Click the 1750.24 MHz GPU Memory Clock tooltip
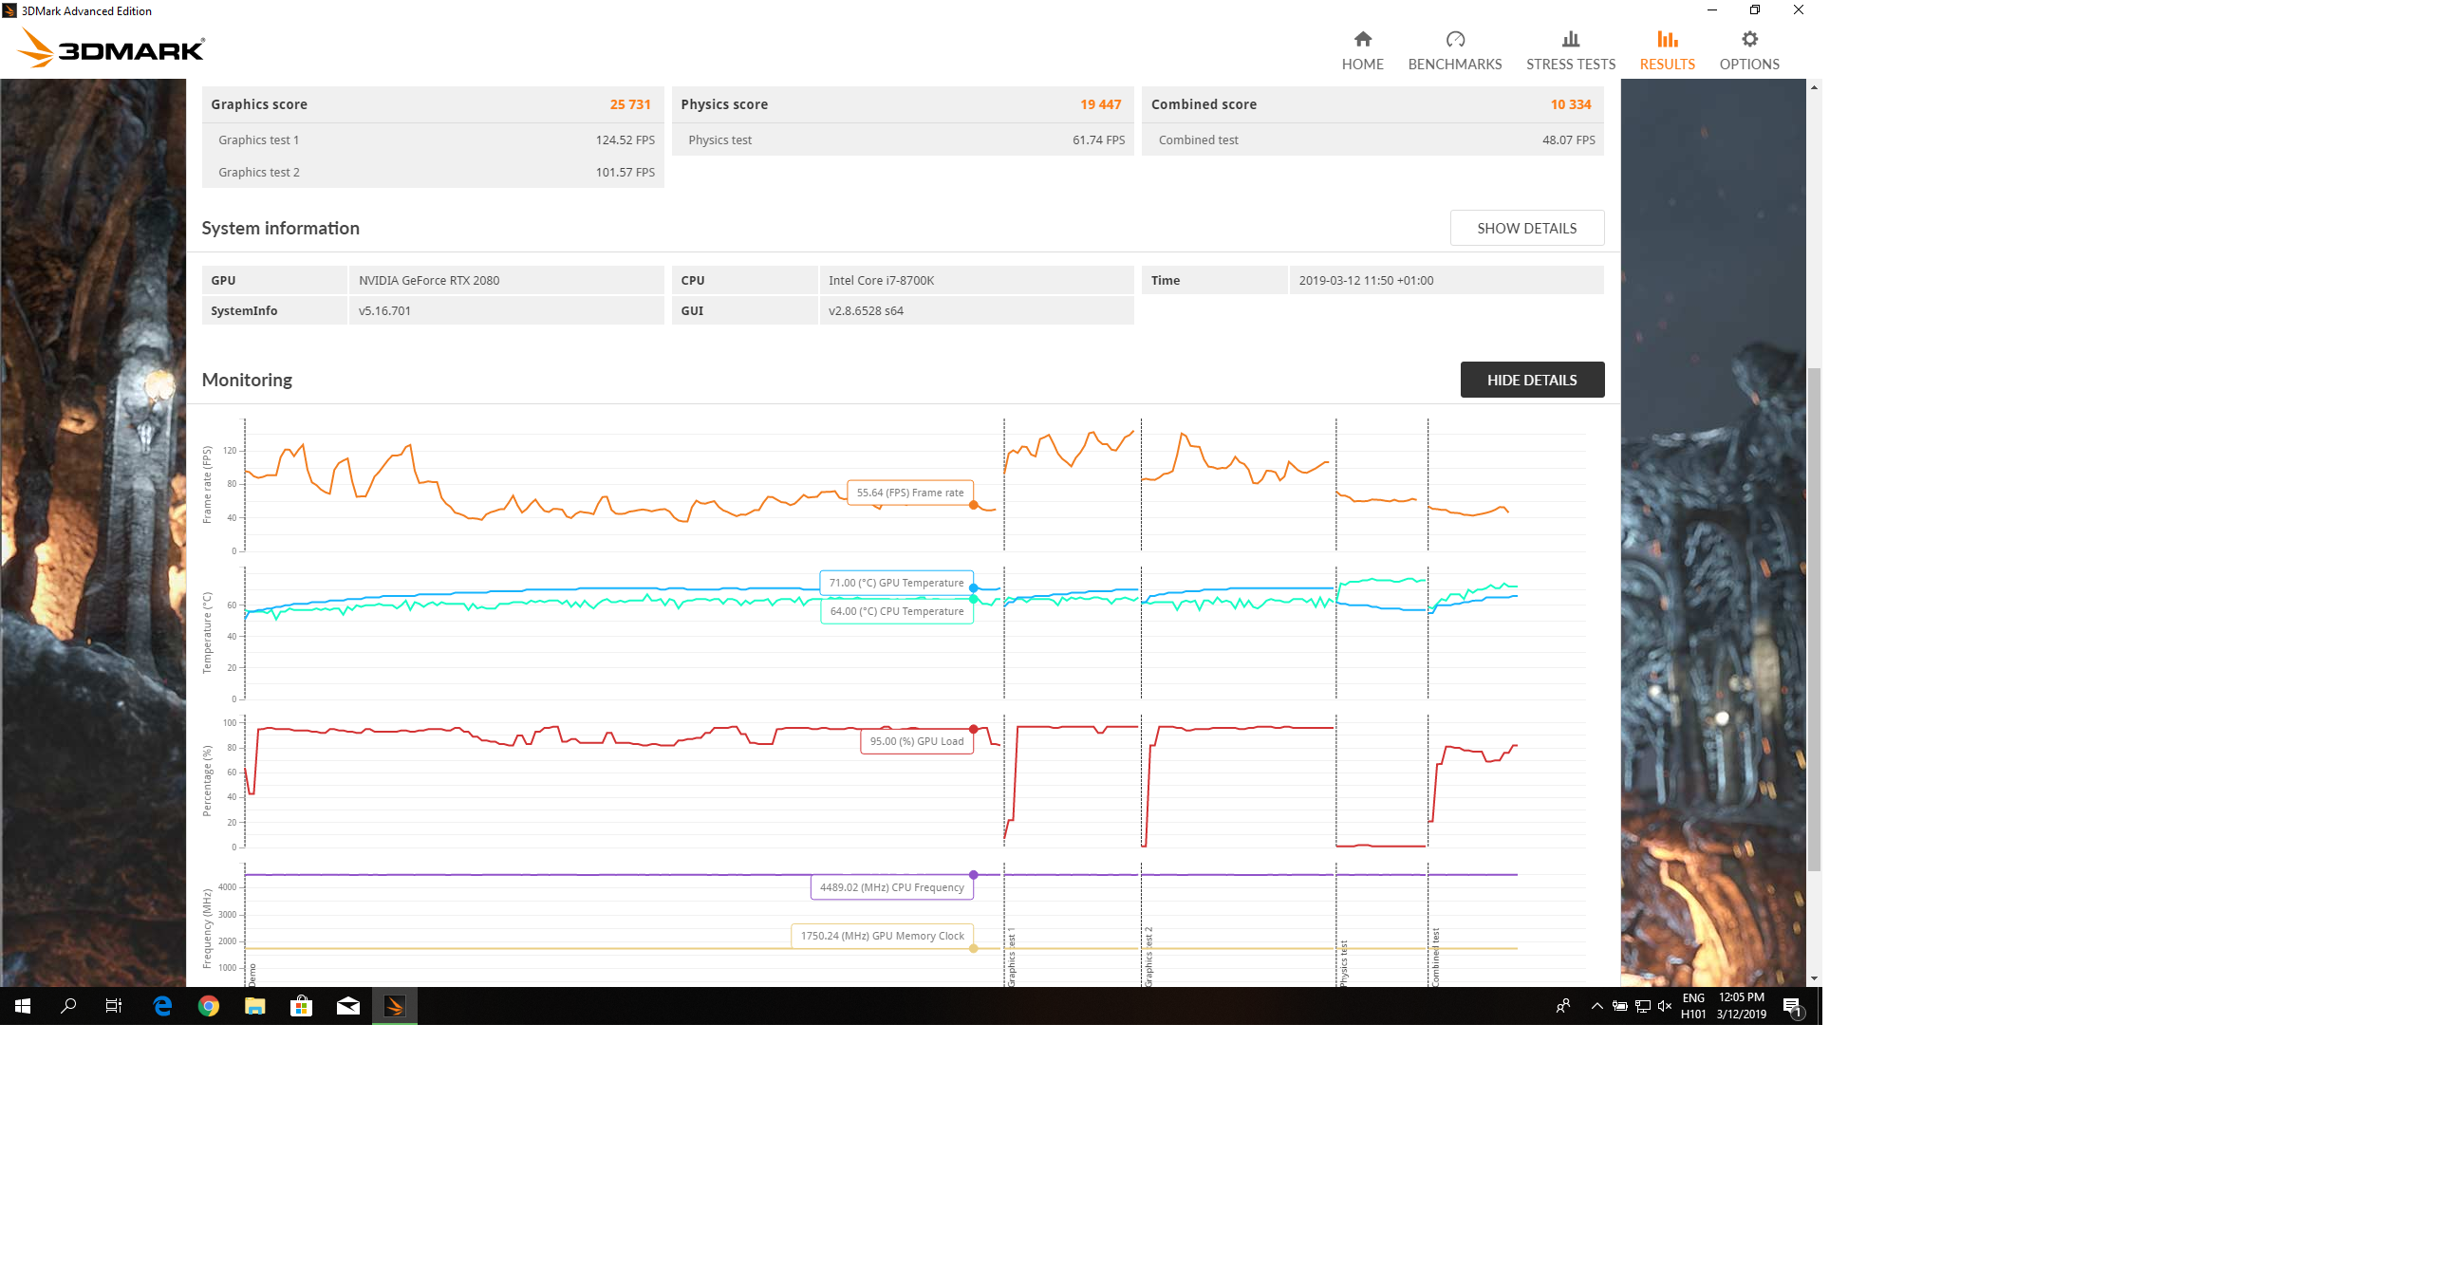Viewport: 2464px width, 1266px height. (882, 936)
